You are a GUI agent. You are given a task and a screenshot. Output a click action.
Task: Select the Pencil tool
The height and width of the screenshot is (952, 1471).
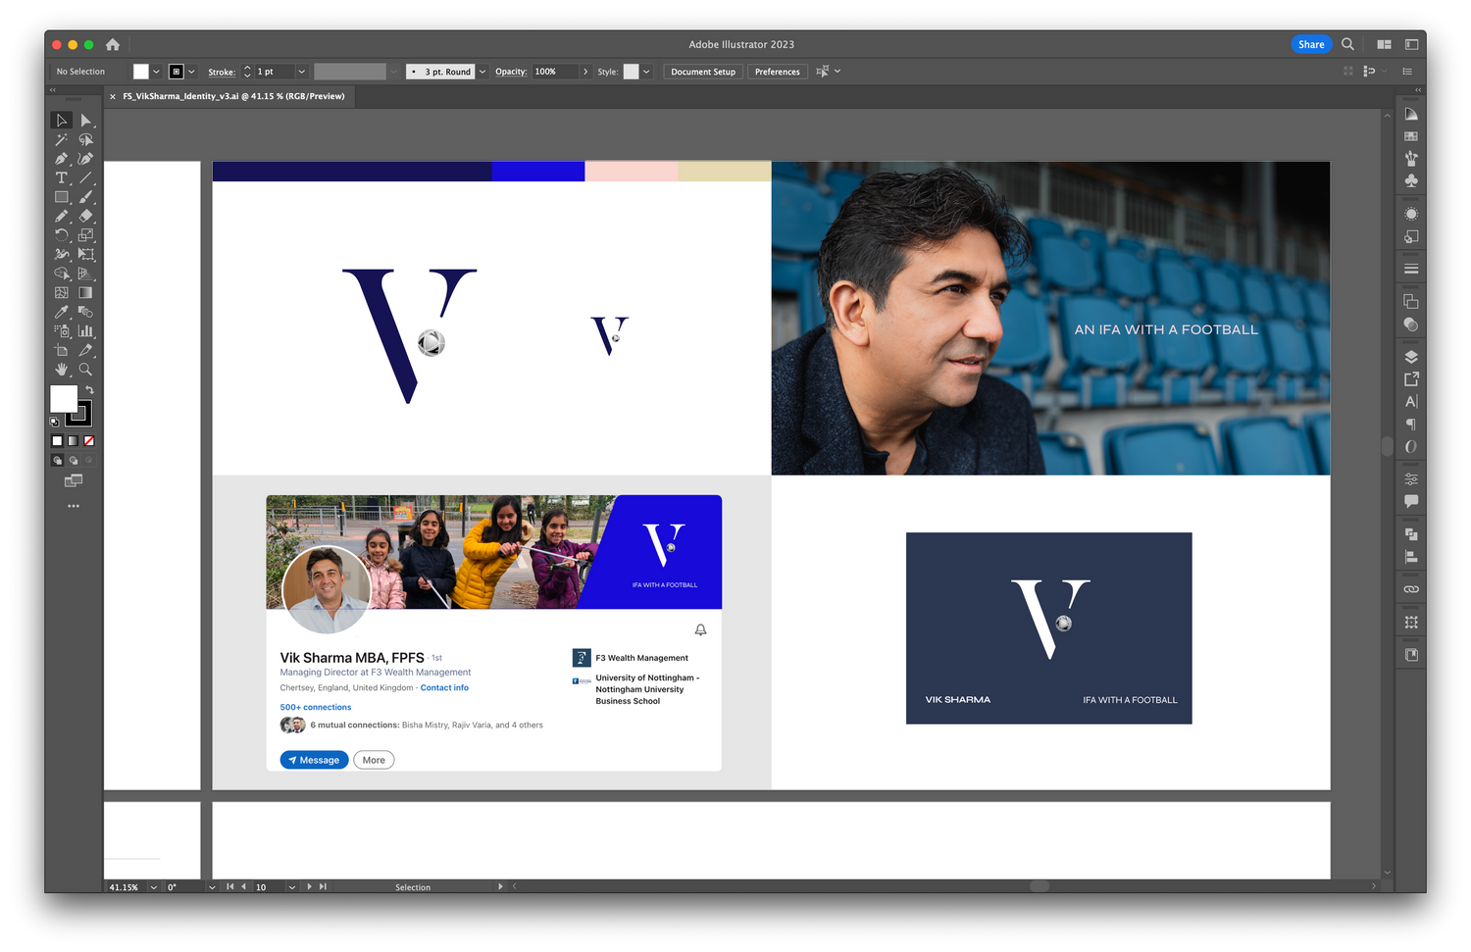click(62, 217)
